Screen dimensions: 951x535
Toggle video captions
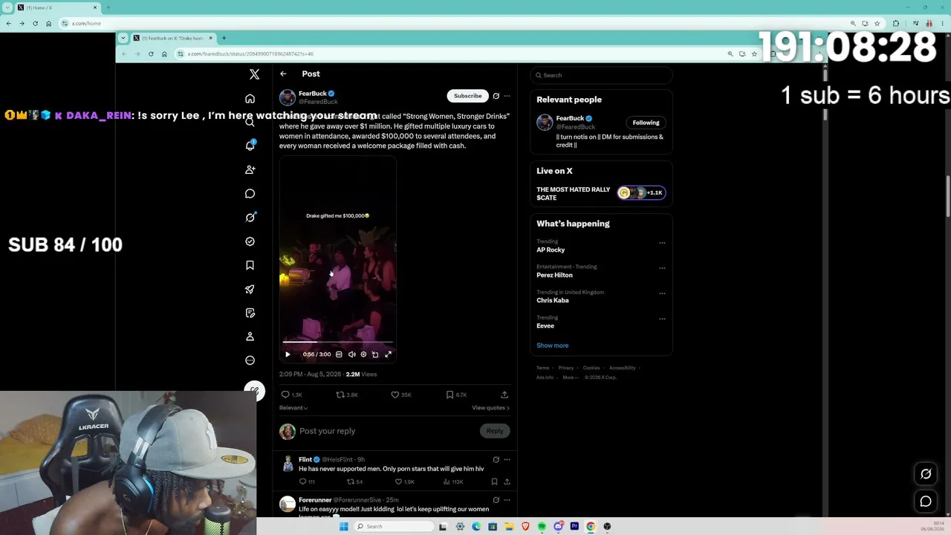coord(339,354)
